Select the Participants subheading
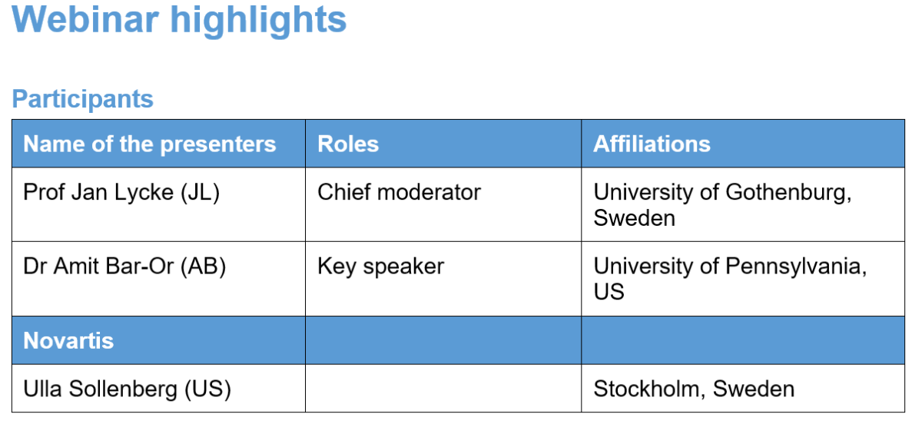The width and height of the screenshot is (922, 434). tap(83, 99)
